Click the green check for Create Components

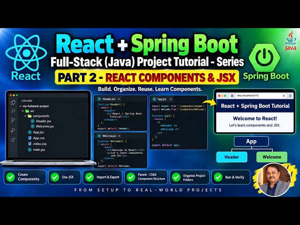tap(10, 177)
